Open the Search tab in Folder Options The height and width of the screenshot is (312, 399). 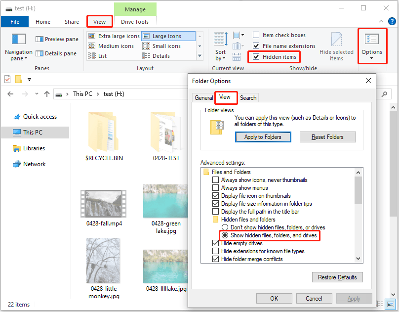248,98
